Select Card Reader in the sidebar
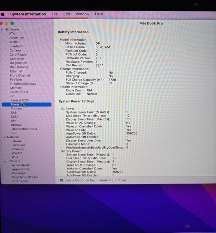 pos(19,55)
